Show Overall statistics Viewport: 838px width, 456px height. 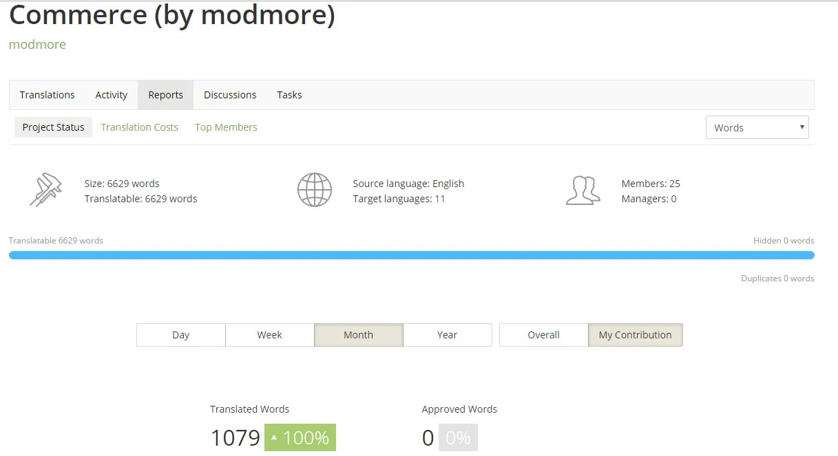coord(544,335)
